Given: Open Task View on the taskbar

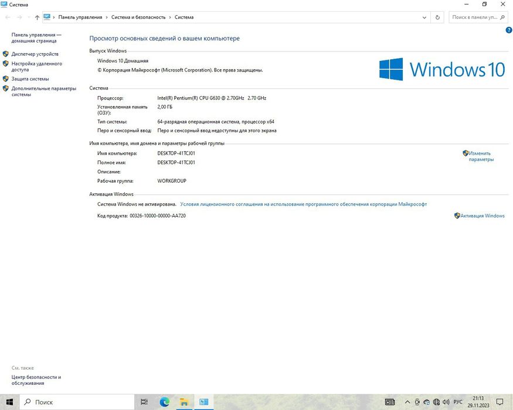Looking at the screenshot, I should coord(144,402).
